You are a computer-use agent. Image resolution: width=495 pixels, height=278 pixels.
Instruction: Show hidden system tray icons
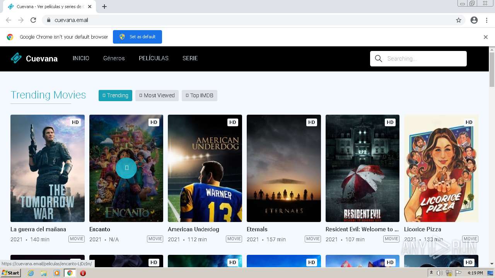tap(431, 273)
